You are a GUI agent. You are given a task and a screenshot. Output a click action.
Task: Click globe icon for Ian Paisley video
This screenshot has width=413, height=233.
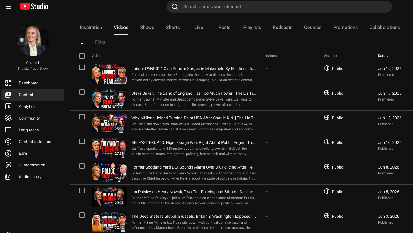(327, 191)
